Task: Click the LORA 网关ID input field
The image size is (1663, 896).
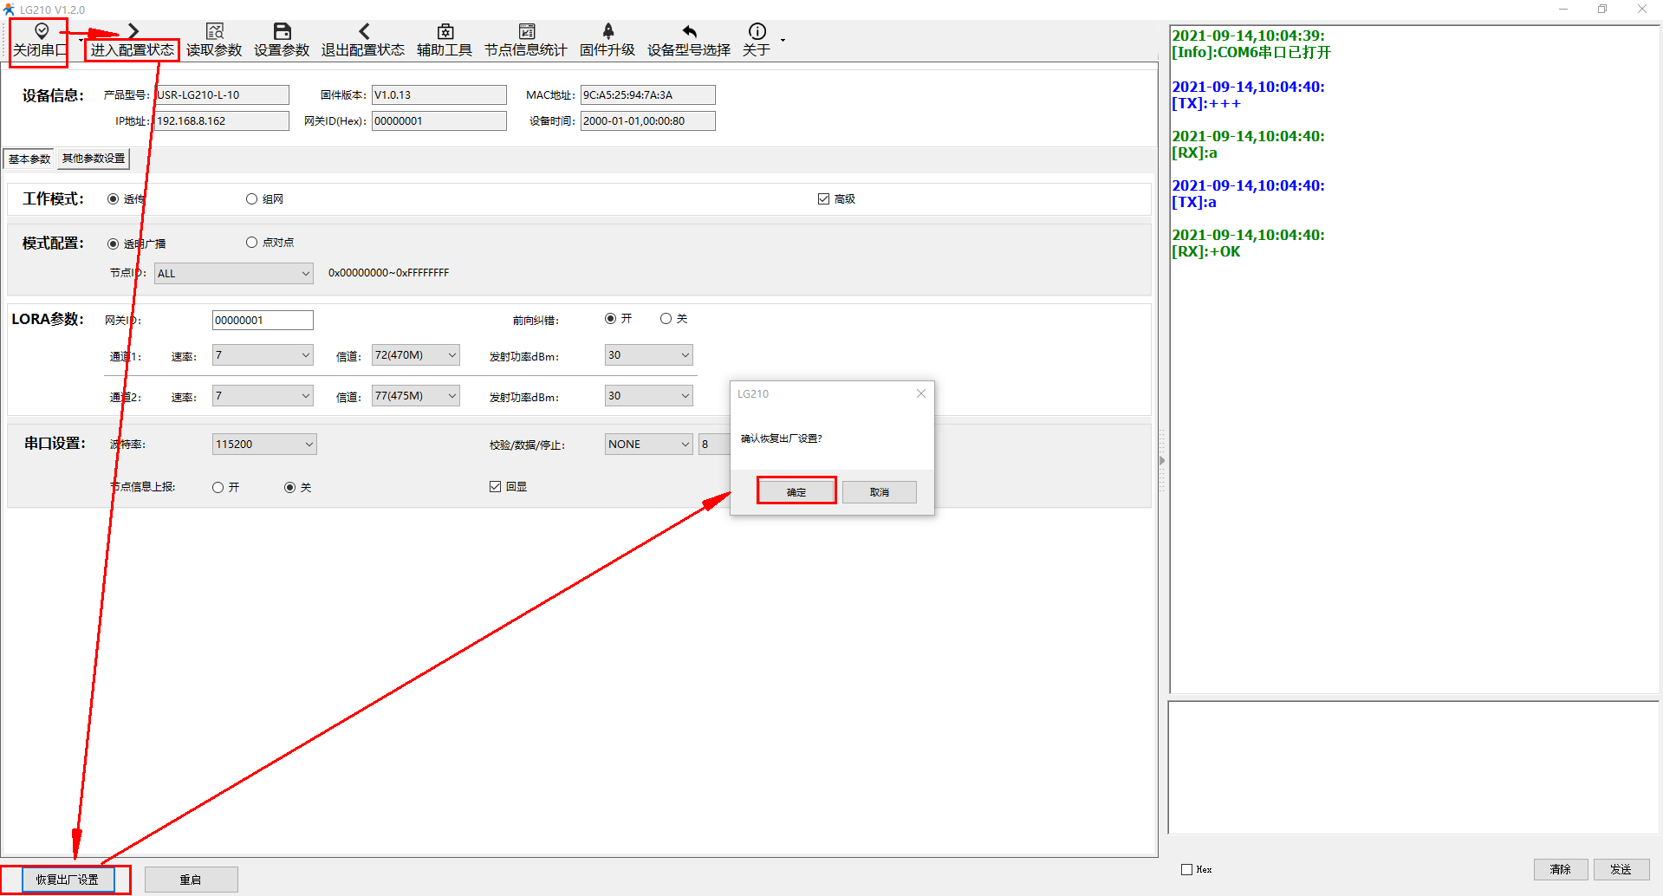Action: click(x=263, y=321)
